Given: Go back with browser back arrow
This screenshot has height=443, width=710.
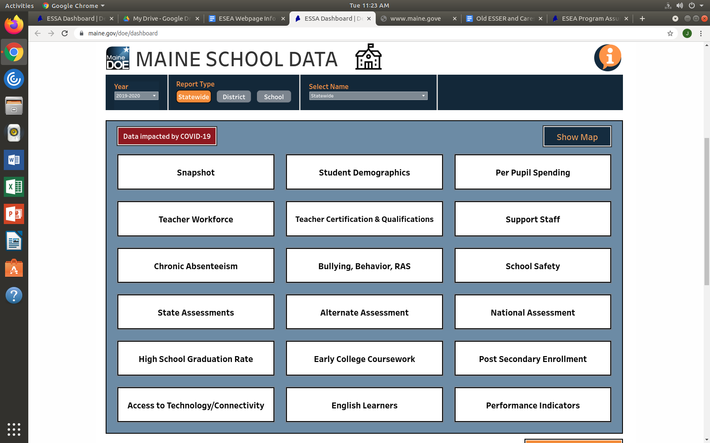Looking at the screenshot, I should 38,33.
